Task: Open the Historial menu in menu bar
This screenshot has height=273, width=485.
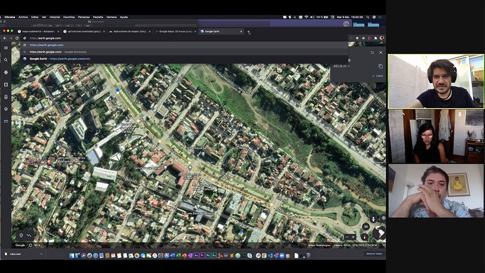Action: coord(55,17)
